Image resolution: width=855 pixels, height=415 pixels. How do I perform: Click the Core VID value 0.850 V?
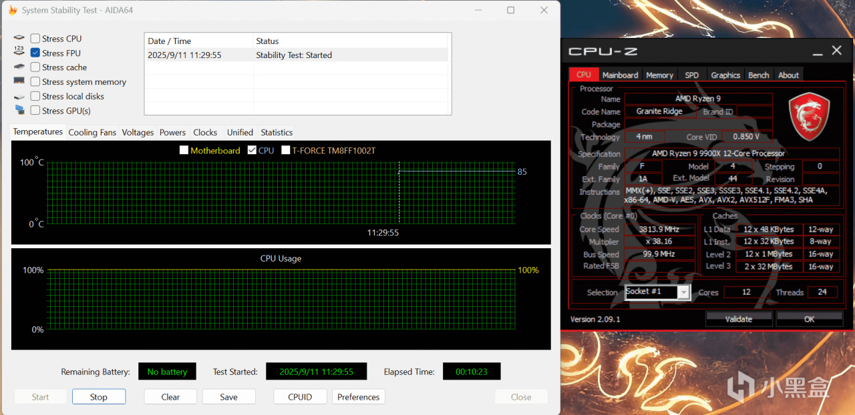click(x=747, y=137)
